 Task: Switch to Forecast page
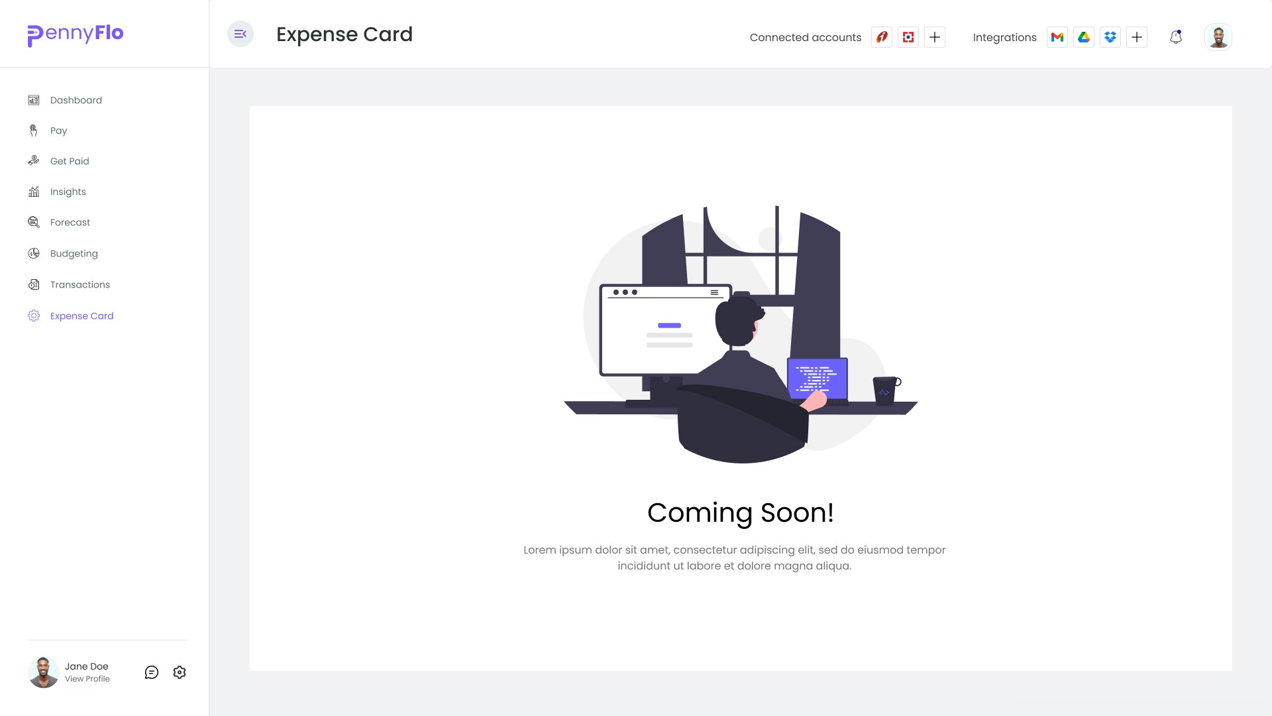(x=70, y=222)
